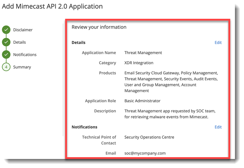Click the 'Add Mimecast API 2.0 Application' title

click(x=52, y=7)
